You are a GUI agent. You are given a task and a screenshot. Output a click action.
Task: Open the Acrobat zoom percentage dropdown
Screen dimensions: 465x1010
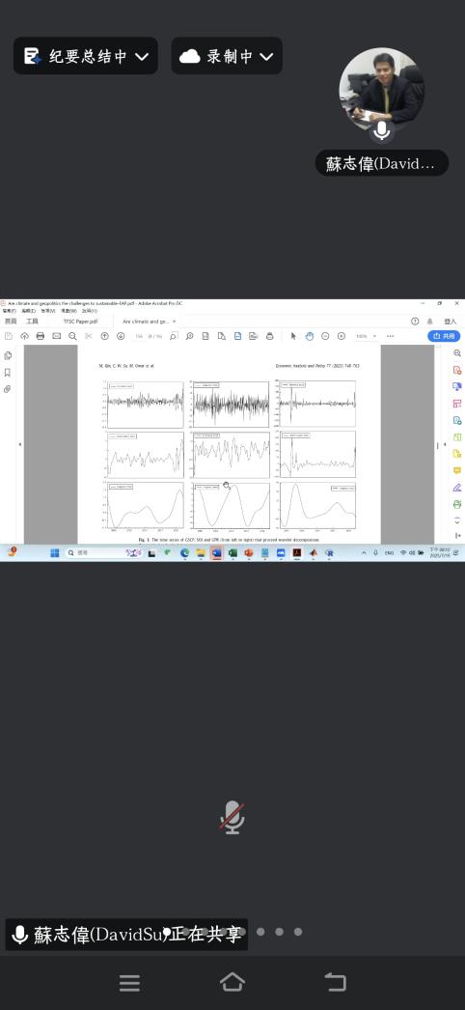click(x=367, y=336)
